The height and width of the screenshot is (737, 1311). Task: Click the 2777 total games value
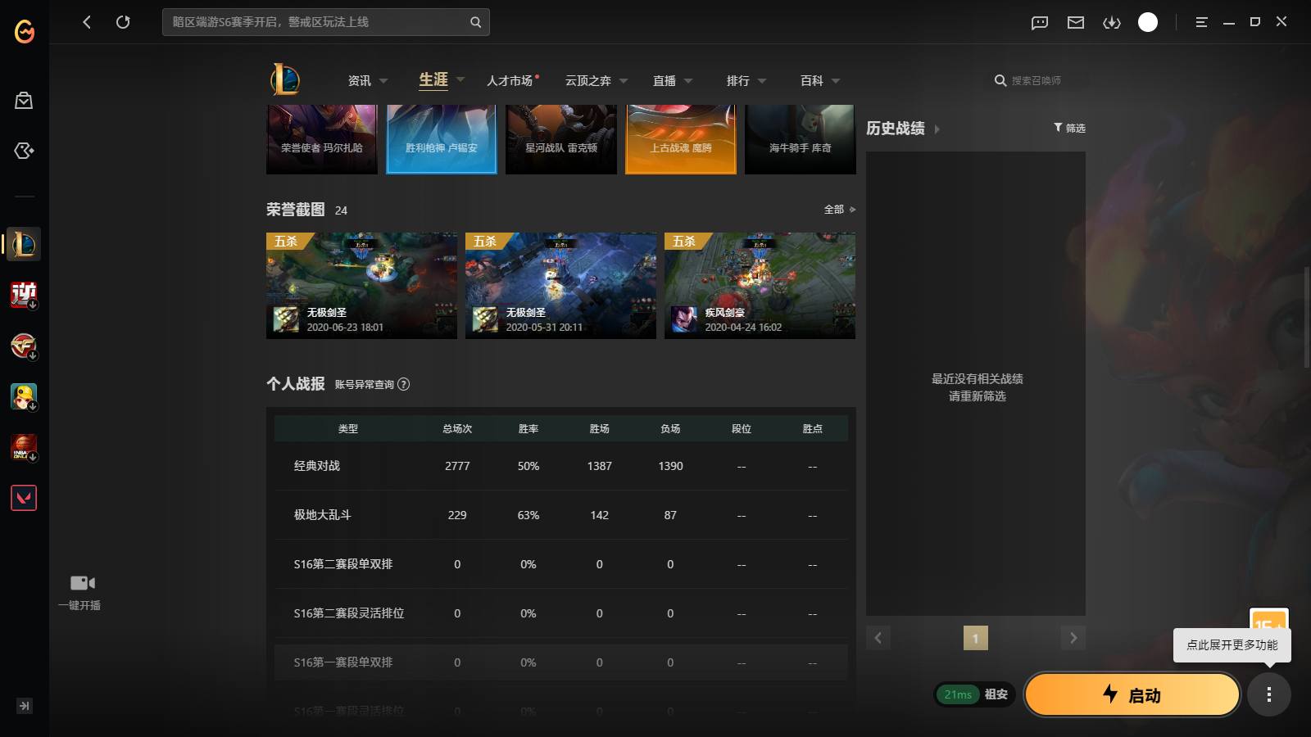click(x=457, y=466)
